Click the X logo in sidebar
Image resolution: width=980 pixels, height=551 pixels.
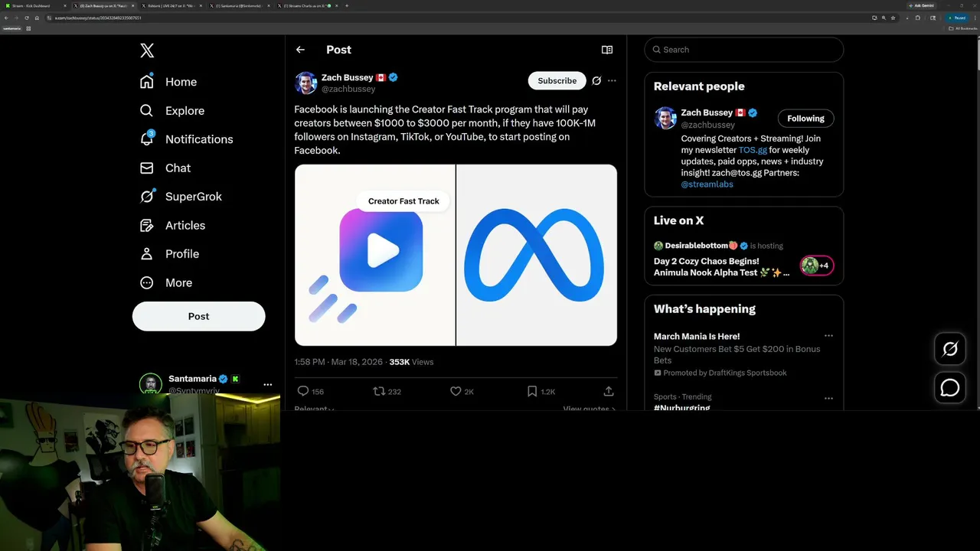tap(147, 51)
